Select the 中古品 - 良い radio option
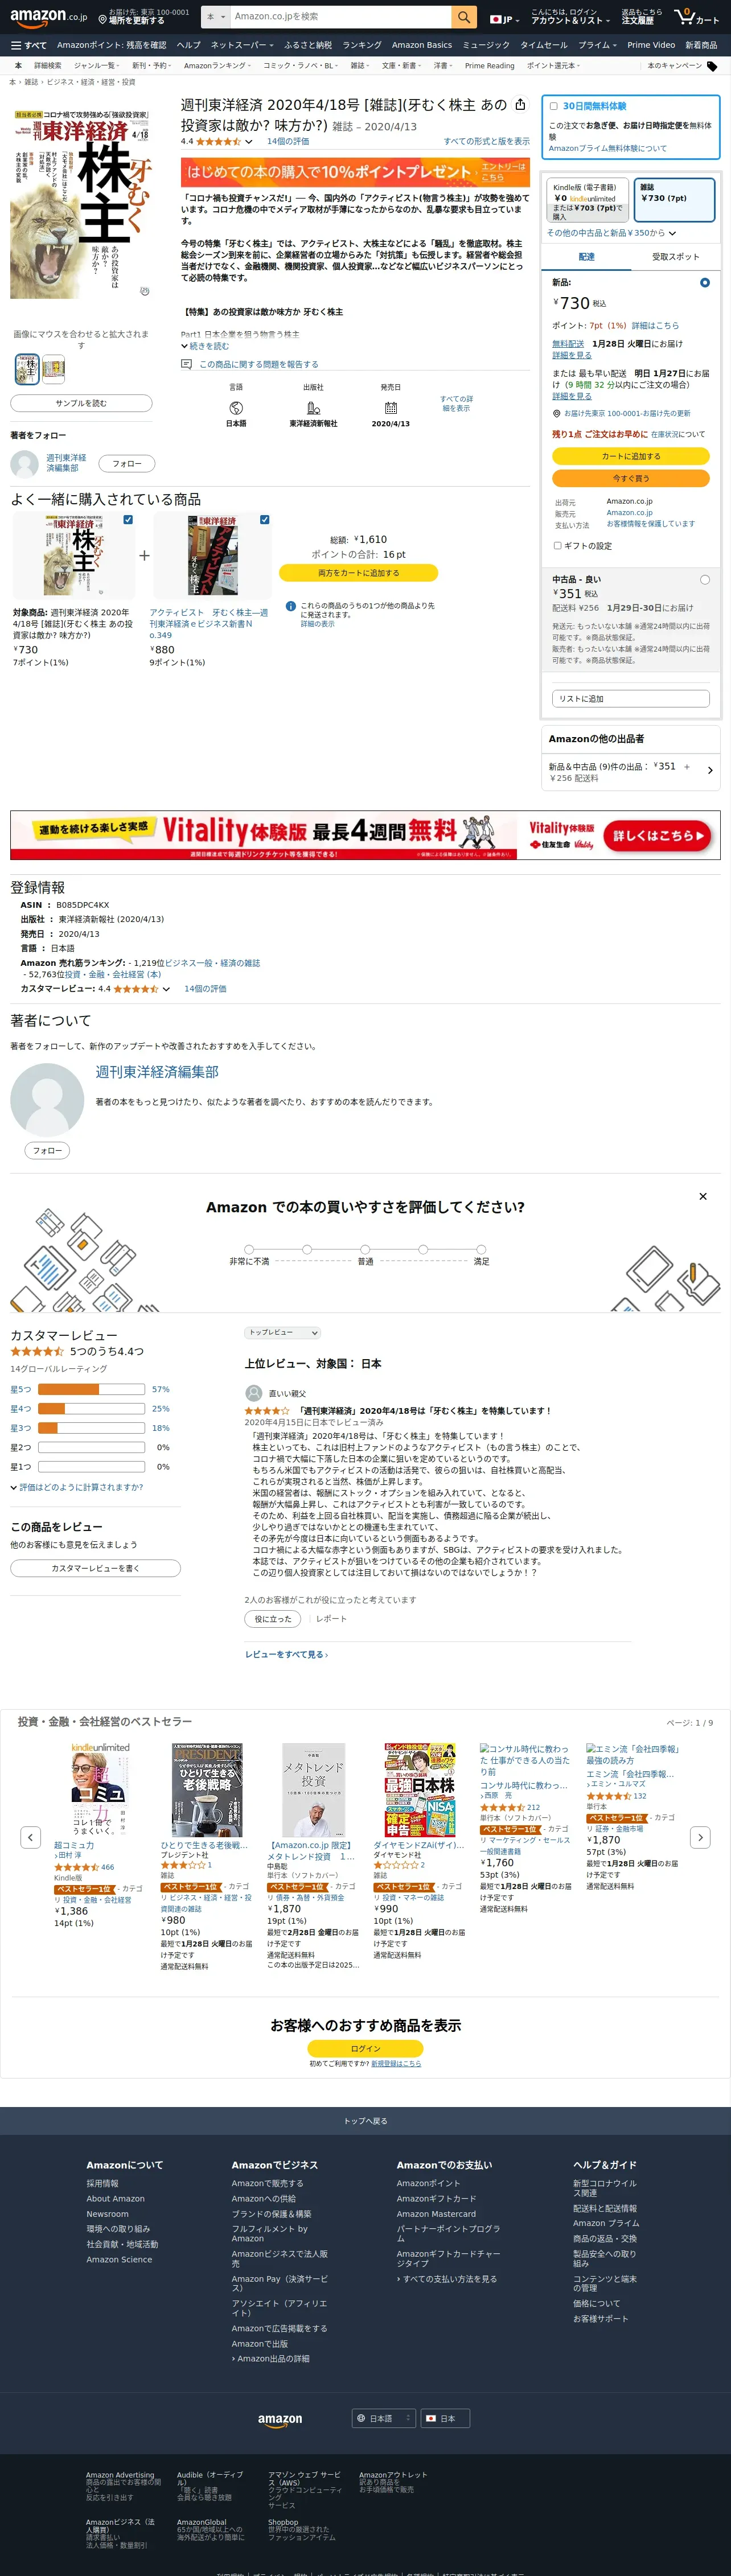This screenshot has width=731, height=2576. pyautogui.click(x=705, y=580)
